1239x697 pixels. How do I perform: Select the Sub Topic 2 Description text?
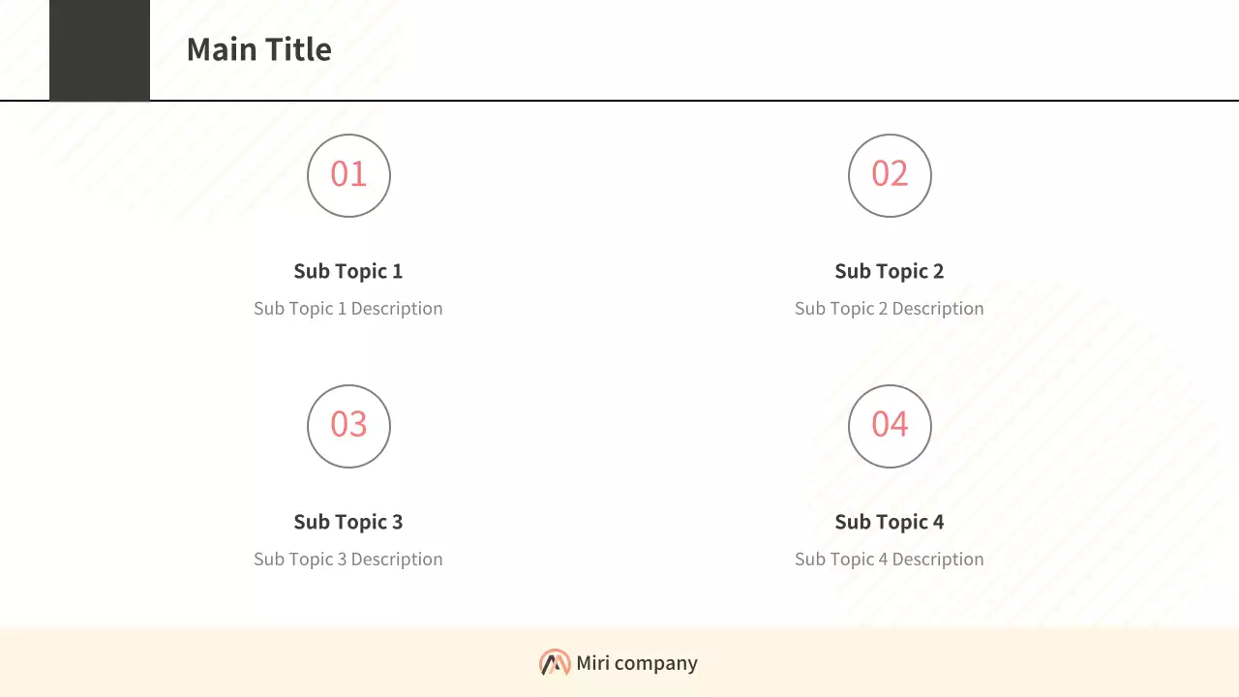[890, 309]
